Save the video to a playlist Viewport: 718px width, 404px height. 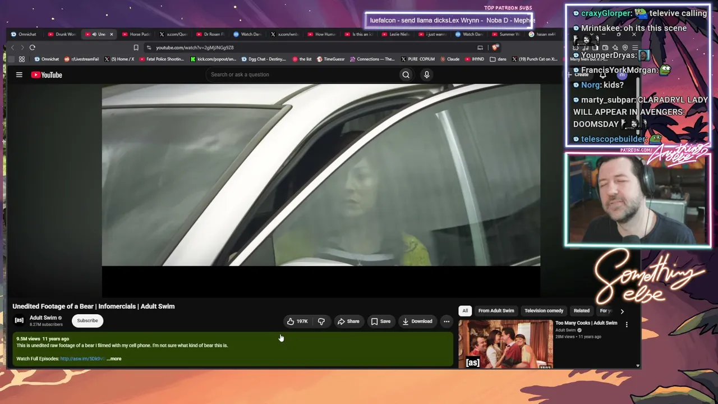(x=381, y=322)
